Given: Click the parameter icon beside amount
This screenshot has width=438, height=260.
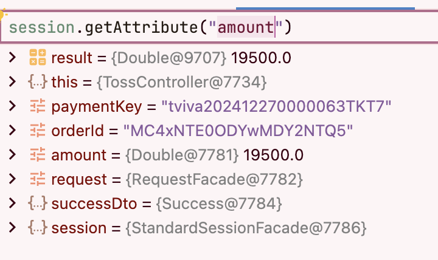Looking at the screenshot, I should coord(38,154).
